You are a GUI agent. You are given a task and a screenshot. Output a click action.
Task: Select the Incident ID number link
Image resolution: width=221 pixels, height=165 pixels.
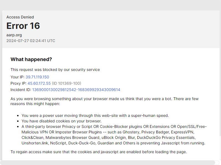pos(76,90)
